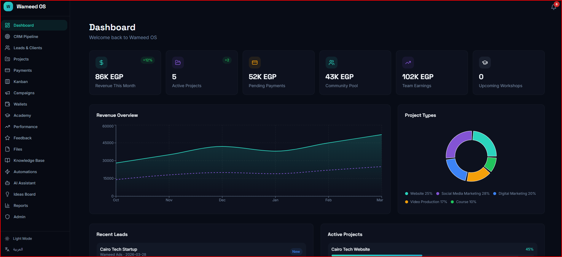Click the Pending Payments card icon

click(255, 63)
